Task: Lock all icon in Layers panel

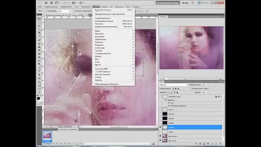Action: click(177, 92)
